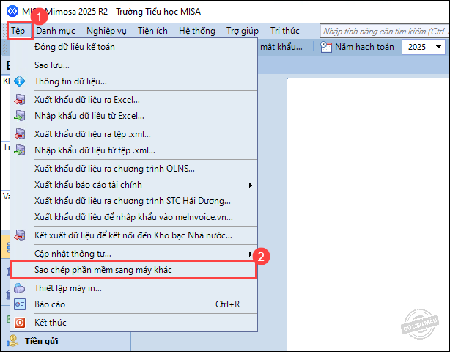Viewport: 450px width, 352px height.
Task: Click the info icon beside Thông tin dữ liệu
Action: tap(20, 81)
